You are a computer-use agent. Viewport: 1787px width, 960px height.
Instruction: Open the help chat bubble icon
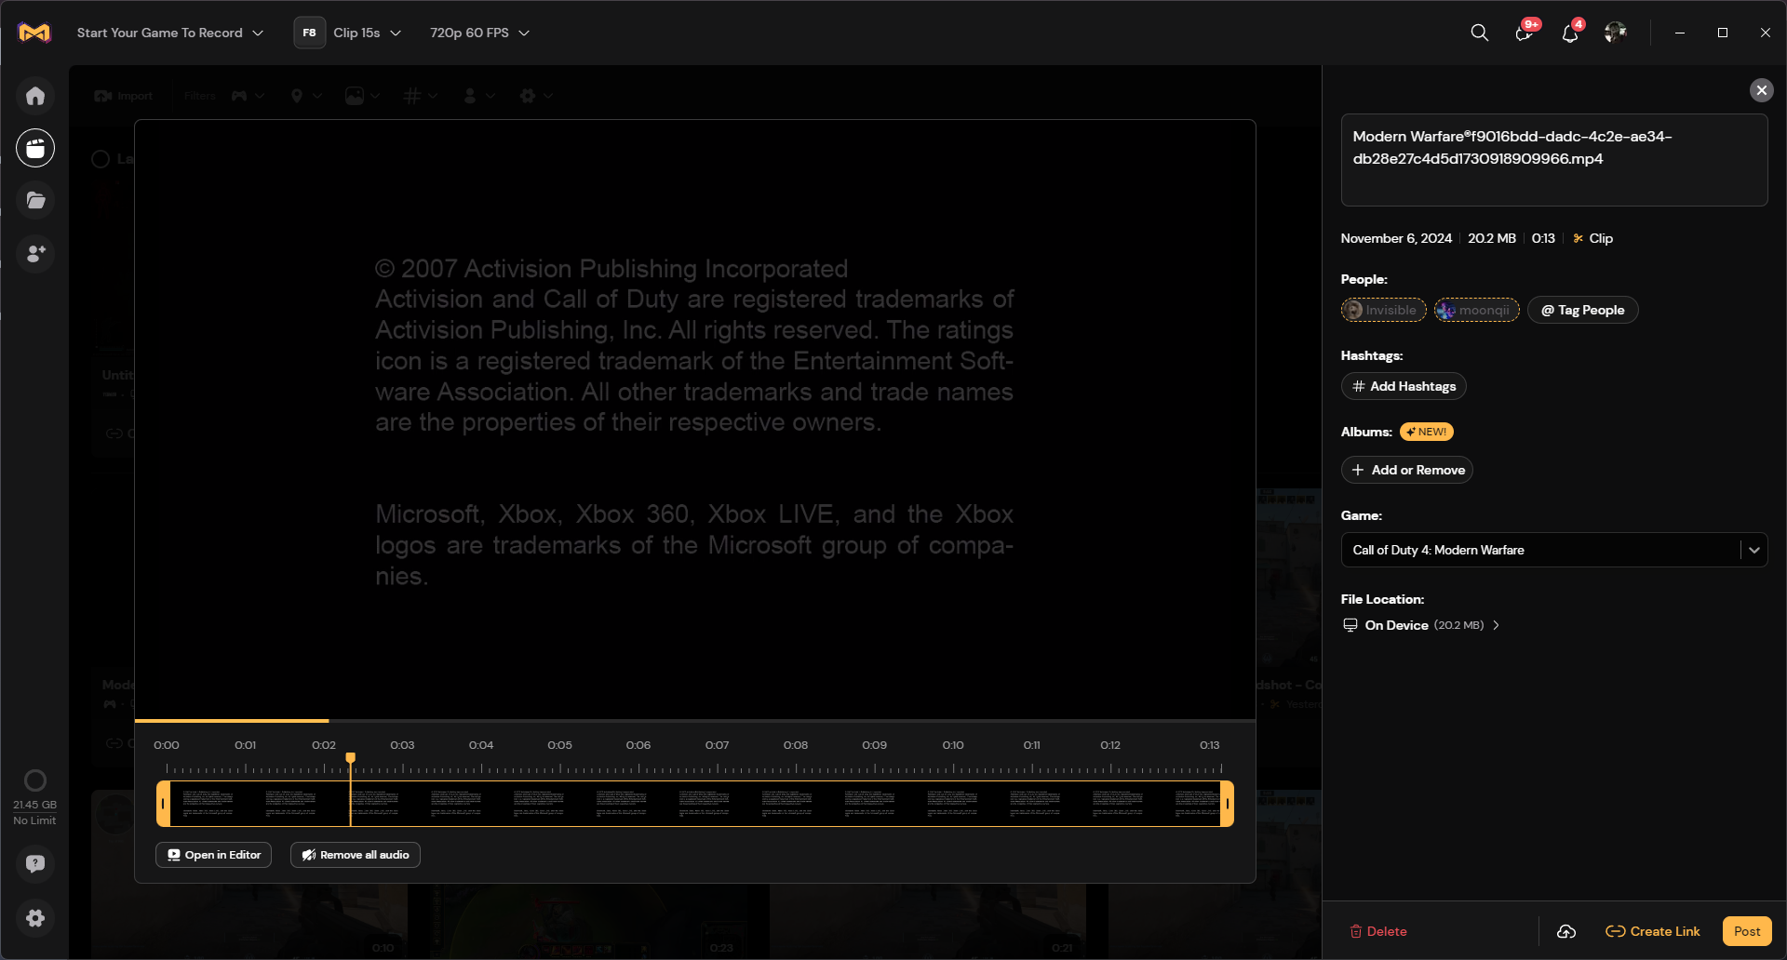coord(35,864)
